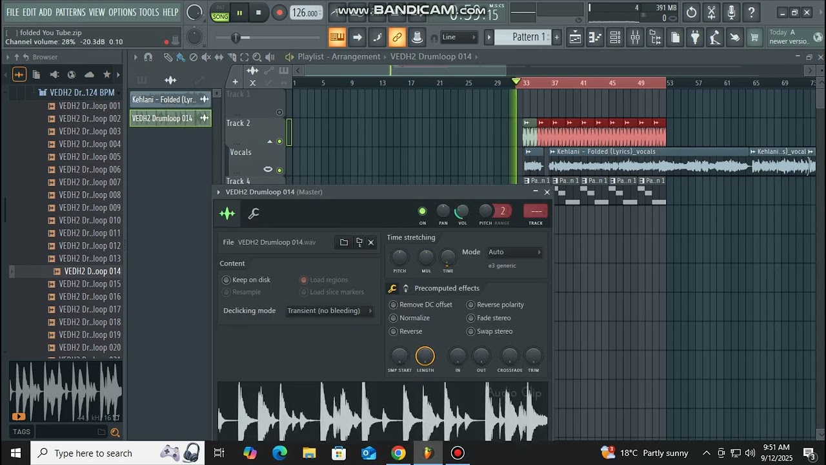Toggle playlist magnet snap icon

(x=148, y=57)
